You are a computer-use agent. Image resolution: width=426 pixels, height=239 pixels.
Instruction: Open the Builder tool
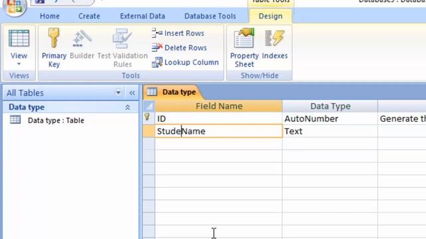(82, 44)
